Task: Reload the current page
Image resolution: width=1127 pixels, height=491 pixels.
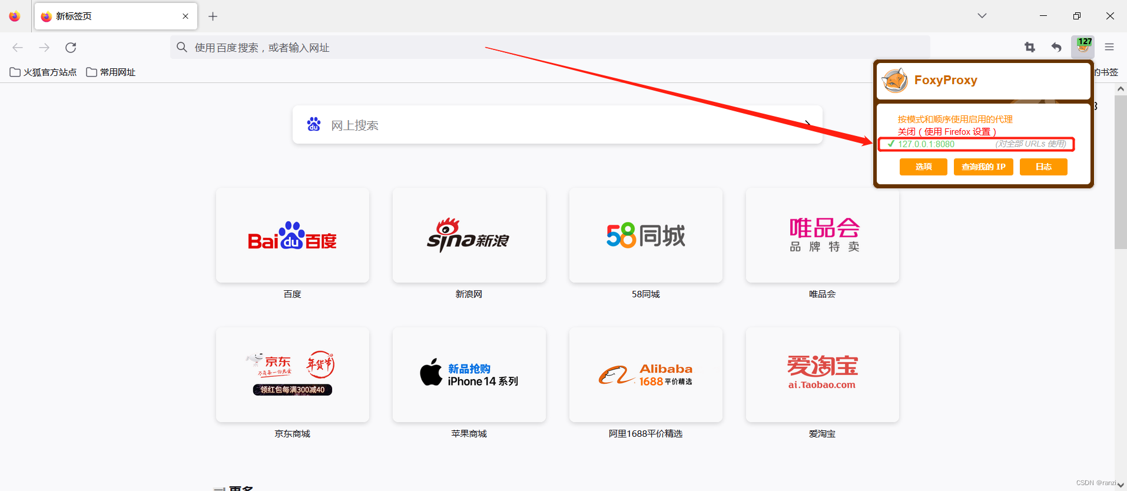Action: pyautogui.click(x=71, y=48)
